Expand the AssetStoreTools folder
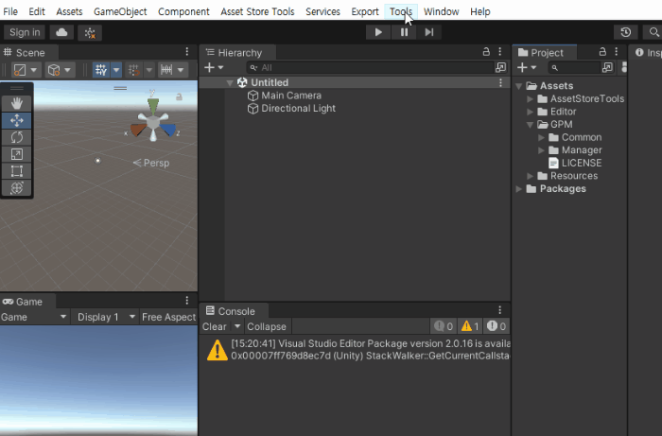 [x=531, y=99]
